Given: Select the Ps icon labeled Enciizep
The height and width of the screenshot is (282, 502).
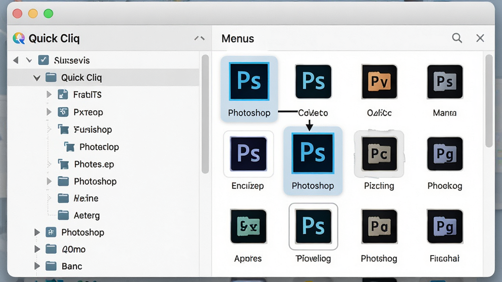Looking at the screenshot, I should [x=249, y=154].
